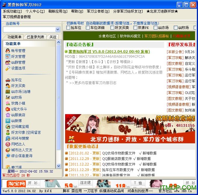Tick the 好友买卖 checkbox
198x195 pixels.
[x=112, y=28]
